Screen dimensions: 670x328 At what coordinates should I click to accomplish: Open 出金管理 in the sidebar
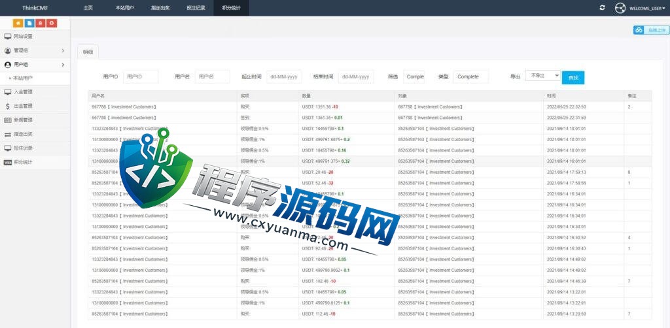(x=35, y=106)
